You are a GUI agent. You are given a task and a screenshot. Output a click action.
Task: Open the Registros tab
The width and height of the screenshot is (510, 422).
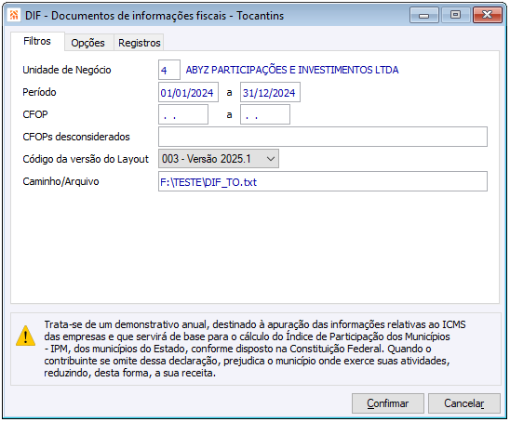coord(140,43)
